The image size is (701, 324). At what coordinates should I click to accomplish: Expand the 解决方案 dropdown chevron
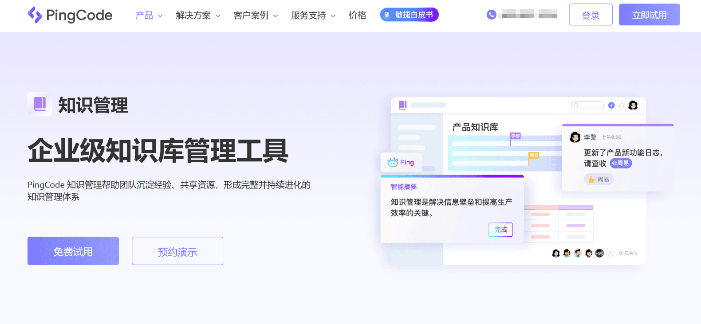click(218, 16)
